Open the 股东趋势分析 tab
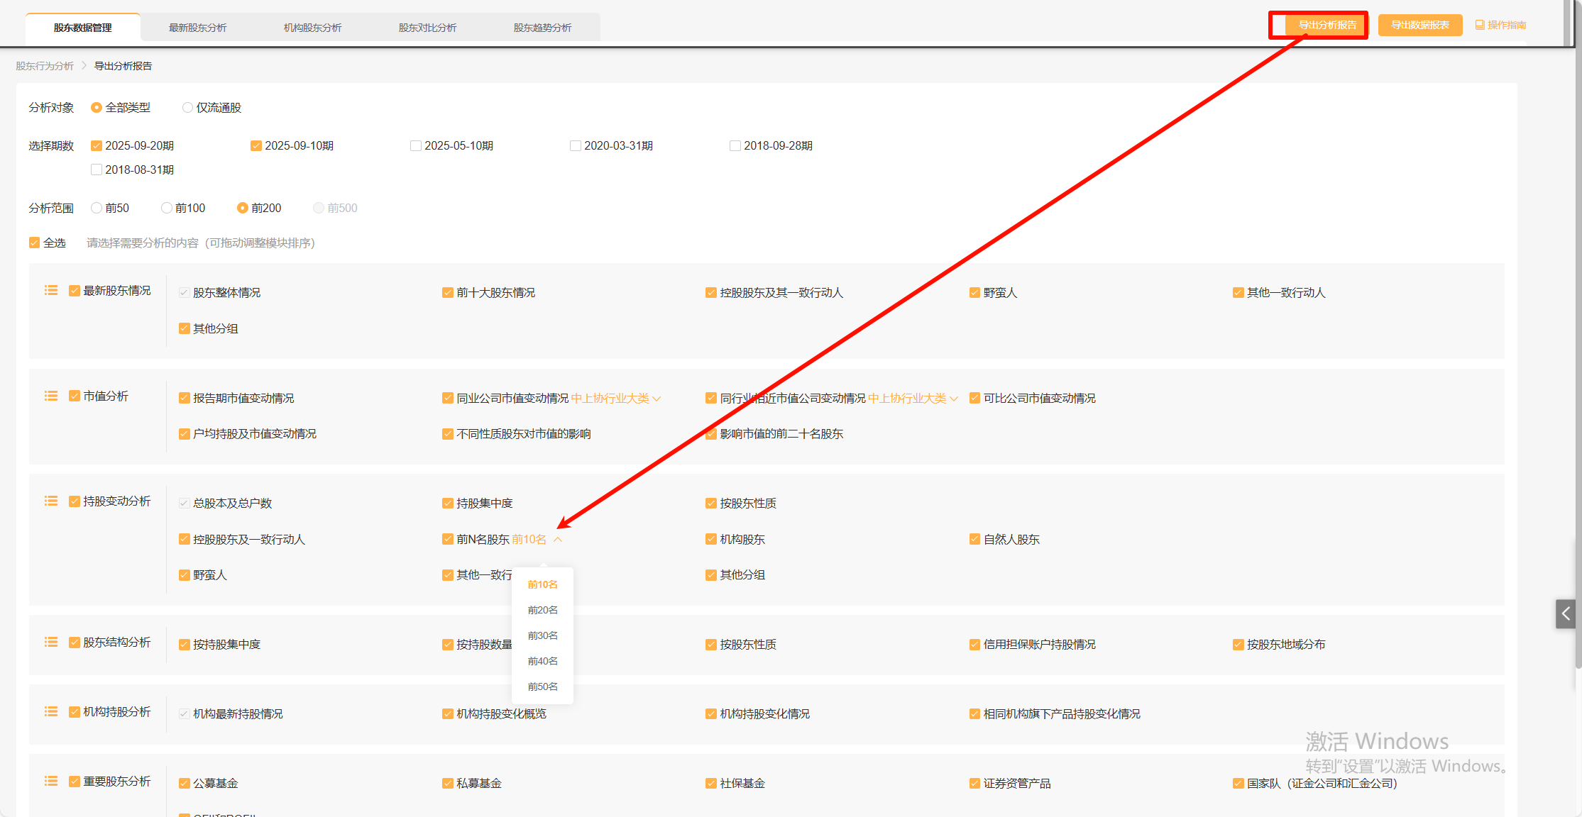1582x817 pixels. click(542, 28)
